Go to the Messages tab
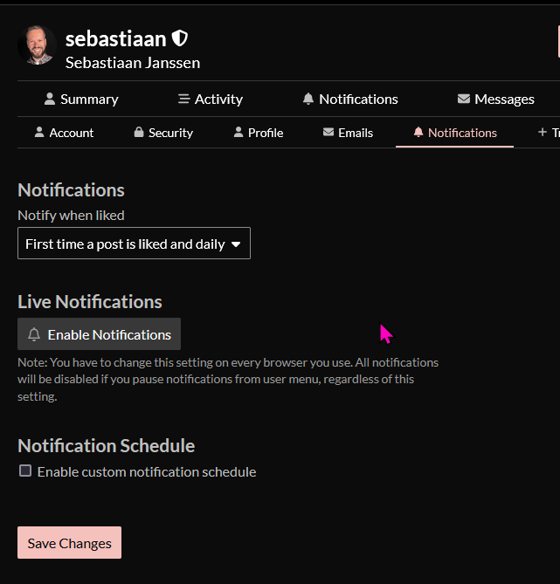Image resolution: width=560 pixels, height=584 pixels. pos(495,99)
